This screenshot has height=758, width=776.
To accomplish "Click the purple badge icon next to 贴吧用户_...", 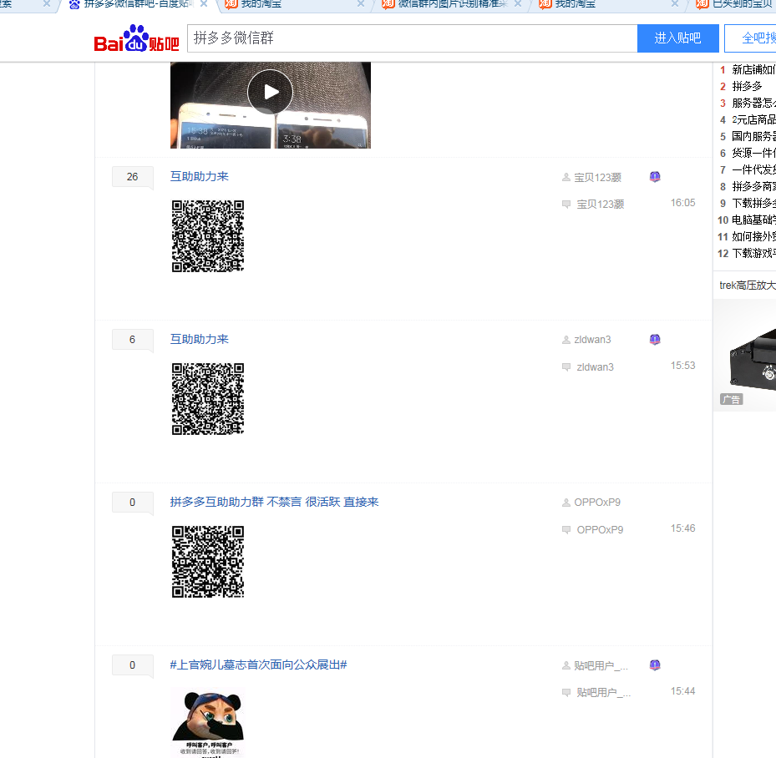I will pyautogui.click(x=655, y=665).
